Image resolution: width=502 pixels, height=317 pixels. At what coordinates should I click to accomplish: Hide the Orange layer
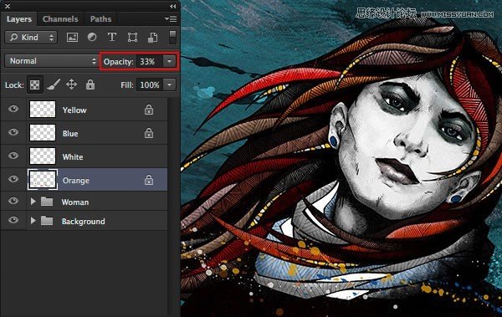[x=13, y=179]
